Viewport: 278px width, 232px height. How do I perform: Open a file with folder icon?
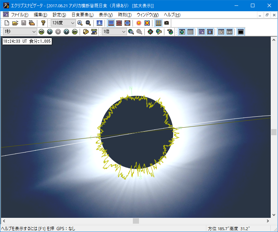(x=15, y=23)
